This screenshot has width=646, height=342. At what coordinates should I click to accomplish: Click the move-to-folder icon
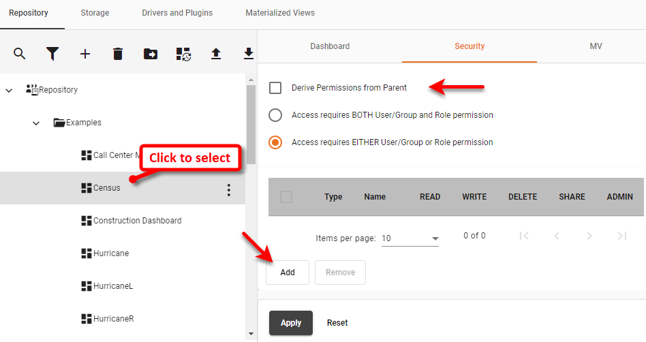151,54
